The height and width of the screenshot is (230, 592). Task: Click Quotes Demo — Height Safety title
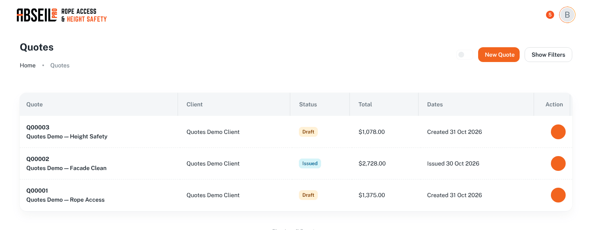pyautogui.click(x=67, y=136)
